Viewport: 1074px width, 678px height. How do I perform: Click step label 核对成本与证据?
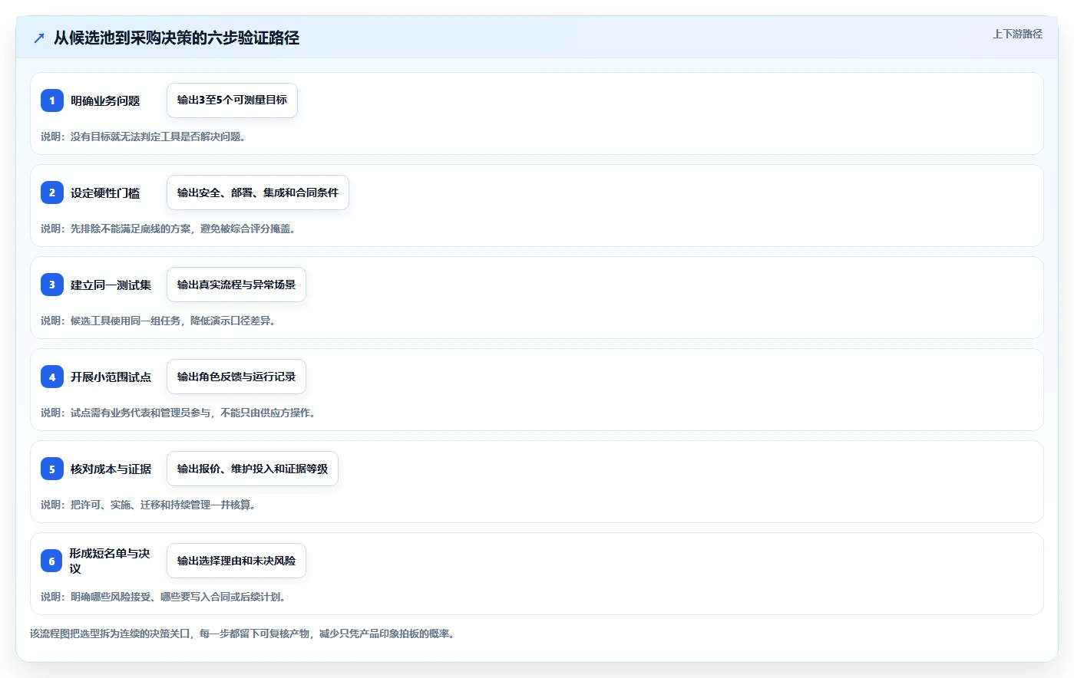coord(111,469)
